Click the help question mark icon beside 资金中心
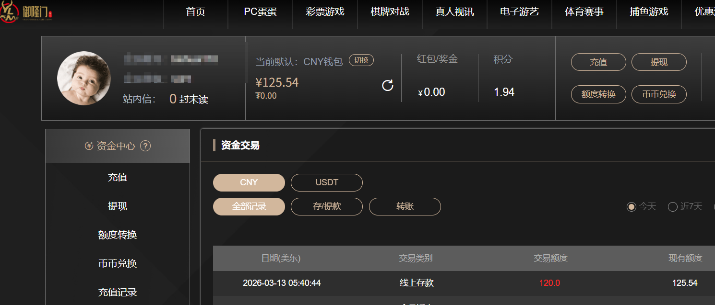This screenshot has height=305, width=715. coord(145,146)
